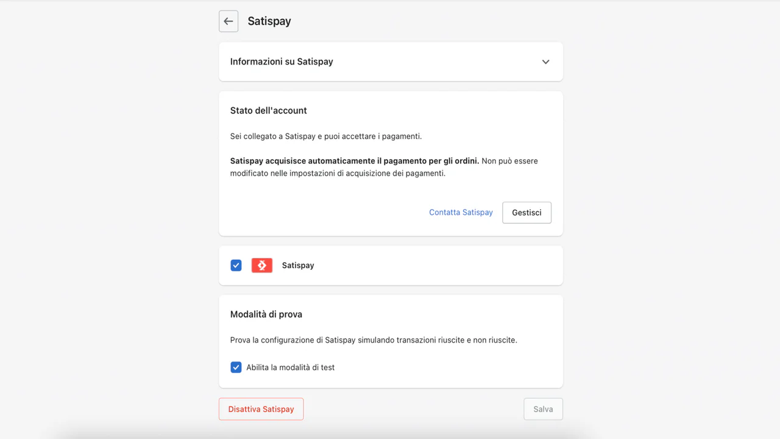
Task: Click the Stato dell'account heading
Action: pyautogui.click(x=268, y=110)
